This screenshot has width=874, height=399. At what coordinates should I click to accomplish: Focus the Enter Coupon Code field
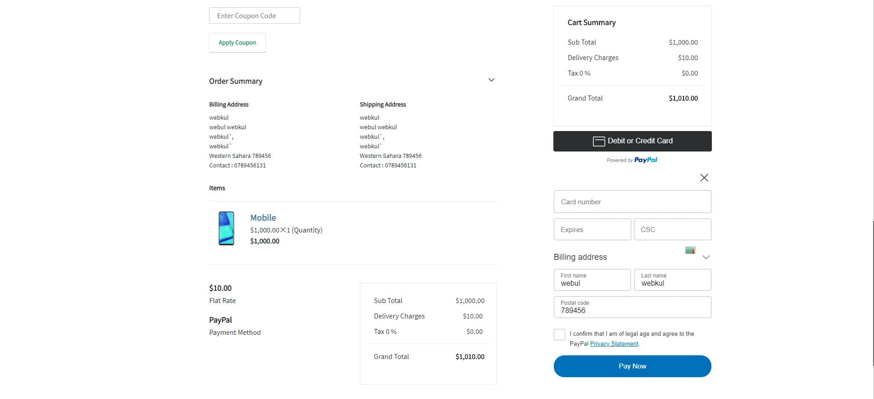[x=254, y=16]
